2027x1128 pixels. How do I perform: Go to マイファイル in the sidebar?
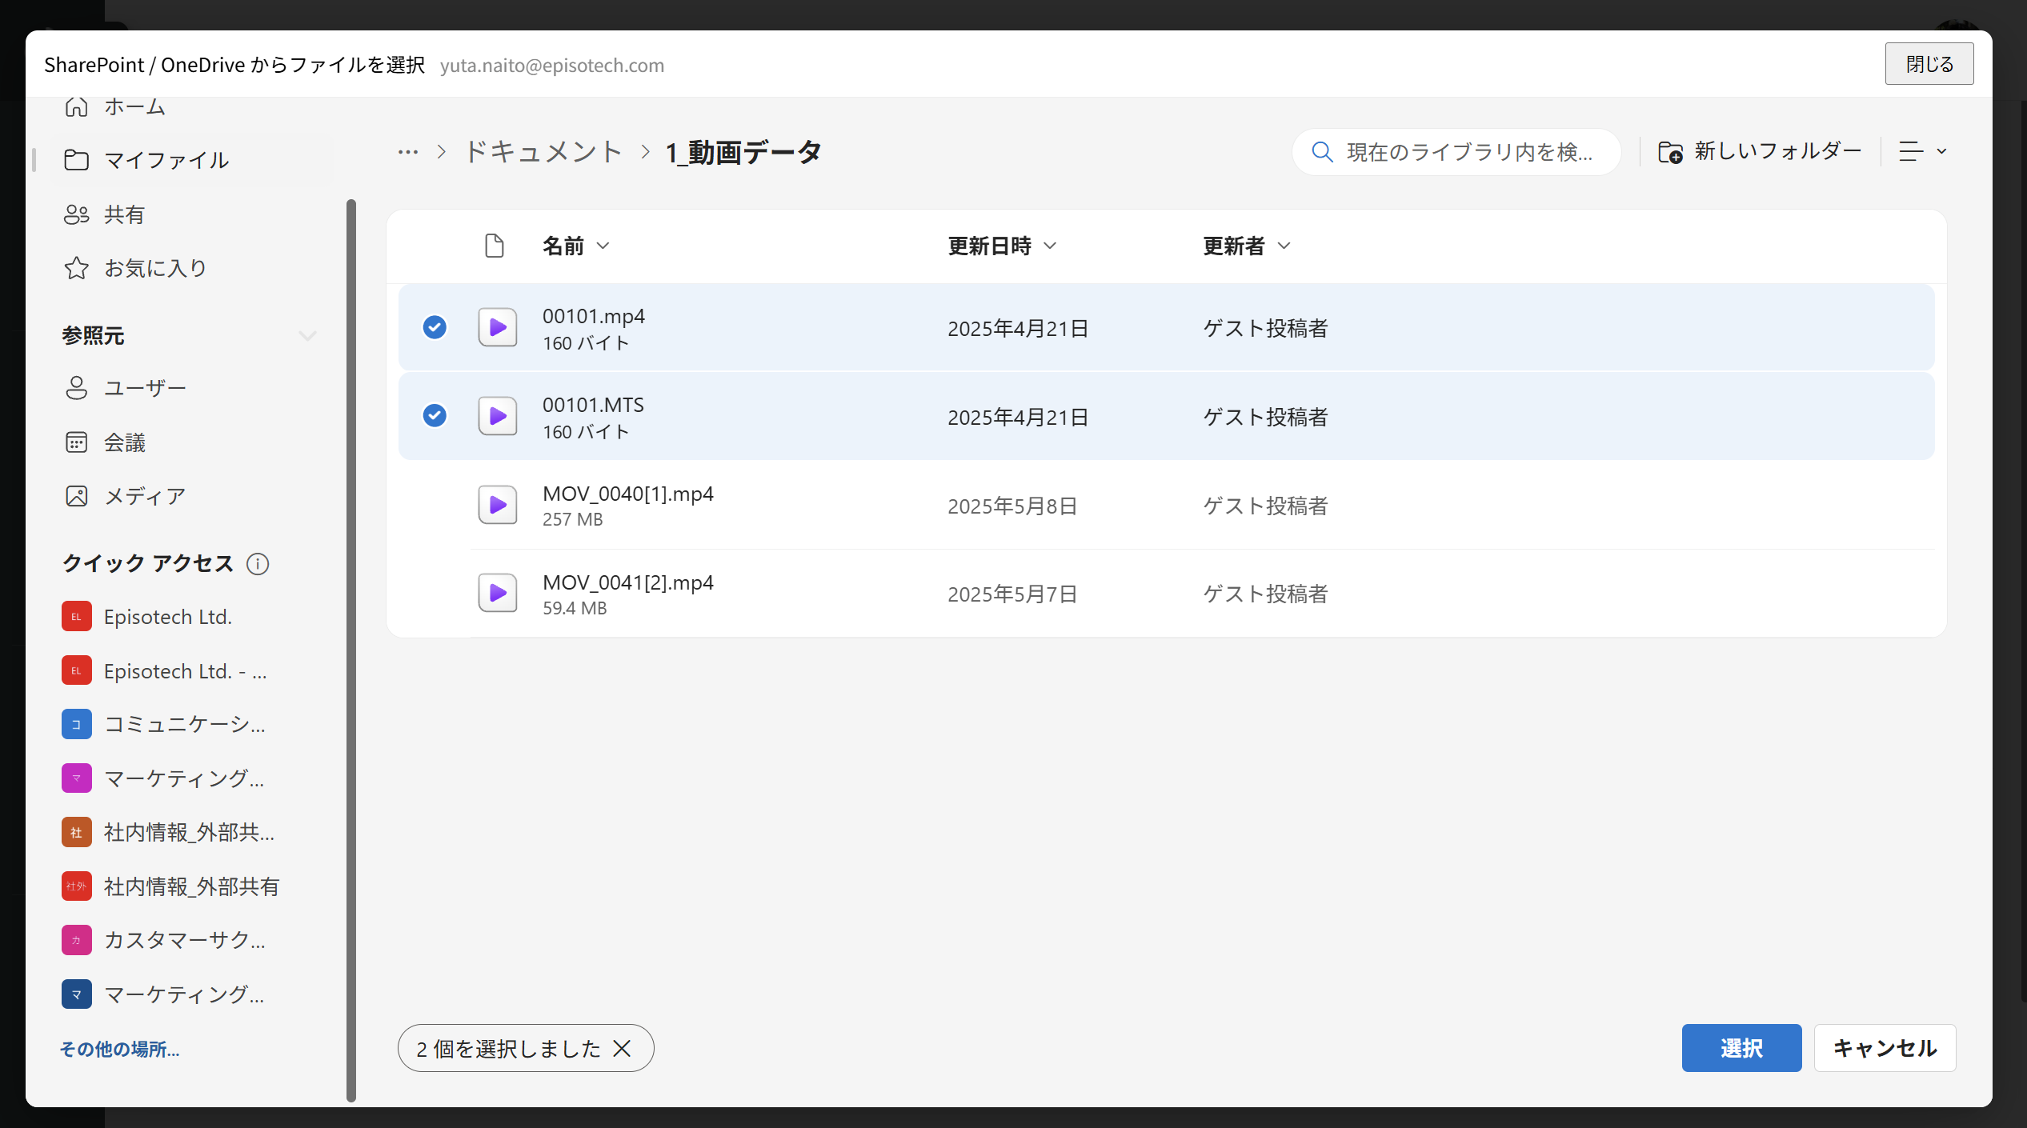click(166, 160)
